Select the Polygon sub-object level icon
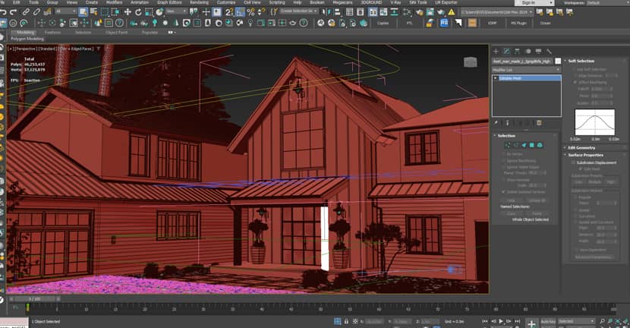Image resolution: width=630 pixels, height=328 pixels. 531,145
